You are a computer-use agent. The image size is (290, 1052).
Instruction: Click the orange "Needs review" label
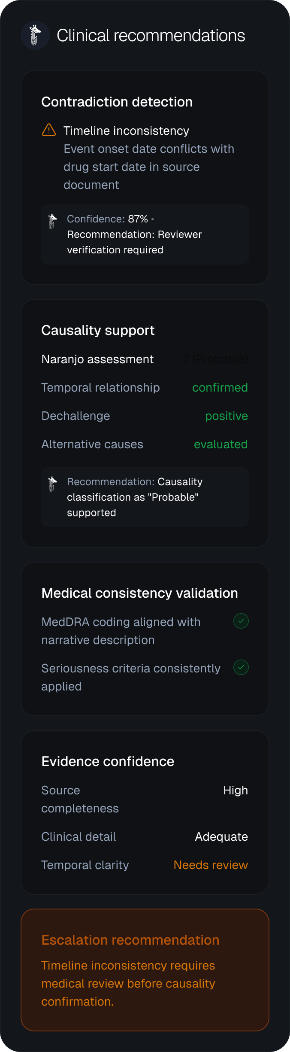pyautogui.click(x=211, y=865)
